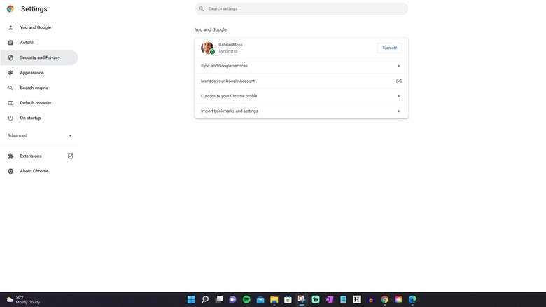Click the On startup power icon
Screen dimensions: 546x307
[x=10, y=118]
